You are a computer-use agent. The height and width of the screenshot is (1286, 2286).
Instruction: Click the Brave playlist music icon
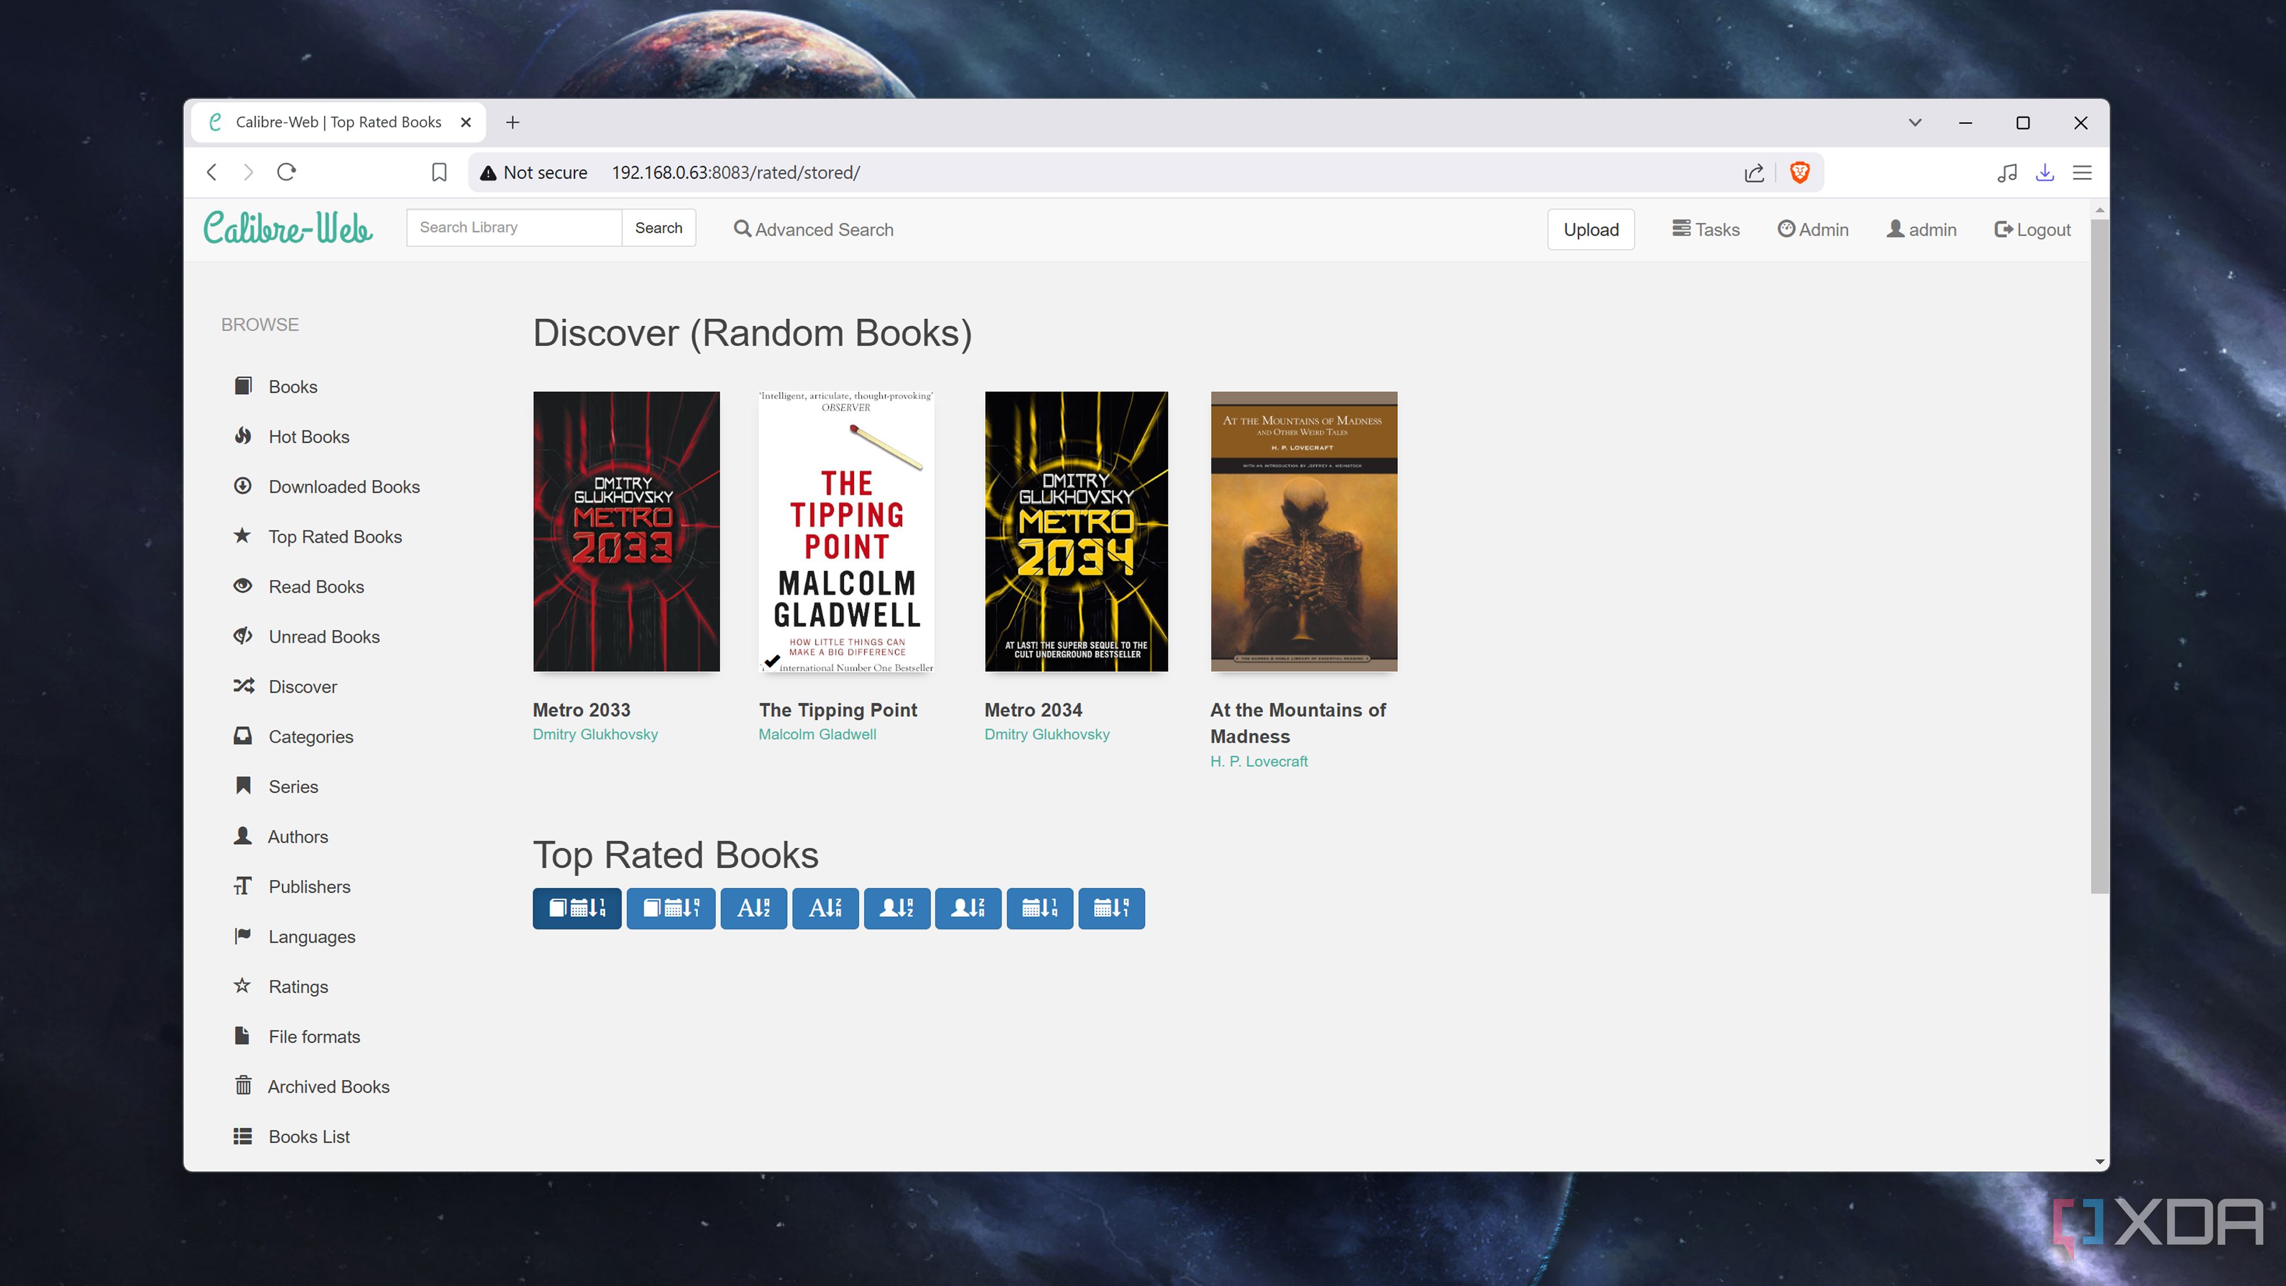[2006, 173]
